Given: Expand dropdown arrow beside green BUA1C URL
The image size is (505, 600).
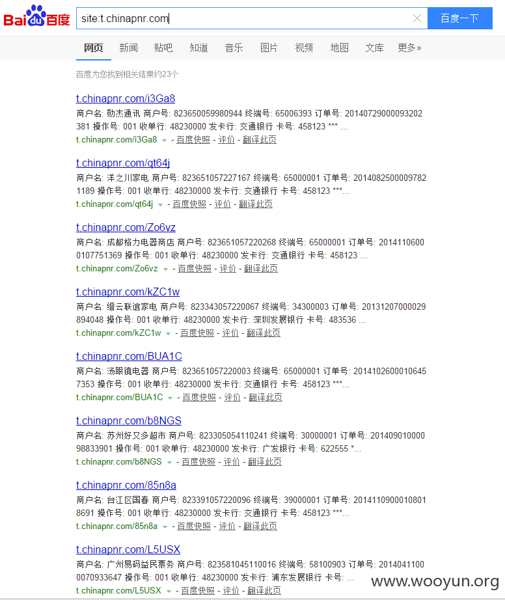Looking at the screenshot, I should pos(170,398).
